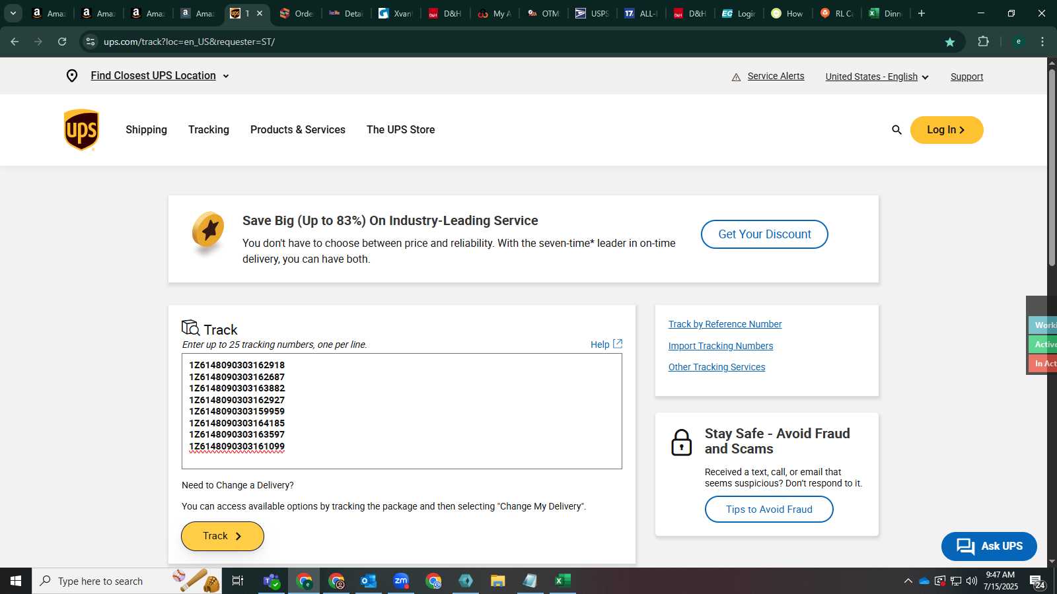Open Chrome three-dot menu
Image resolution: width=1057 pixels, height=594 pixels.
(1042, 42)
